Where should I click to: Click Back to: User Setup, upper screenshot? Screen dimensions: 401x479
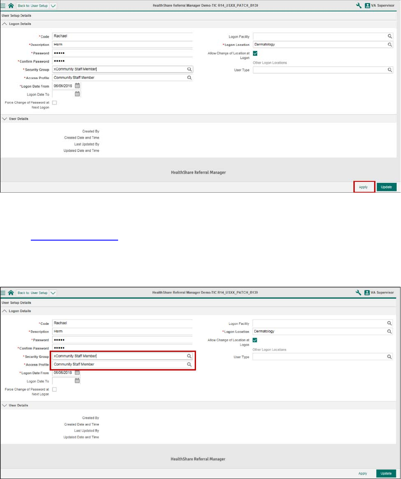point(33,6)
